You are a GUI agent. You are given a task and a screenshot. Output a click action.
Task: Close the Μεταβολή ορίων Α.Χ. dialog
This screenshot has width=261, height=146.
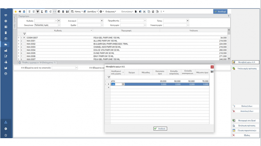(x=212, y=67)
